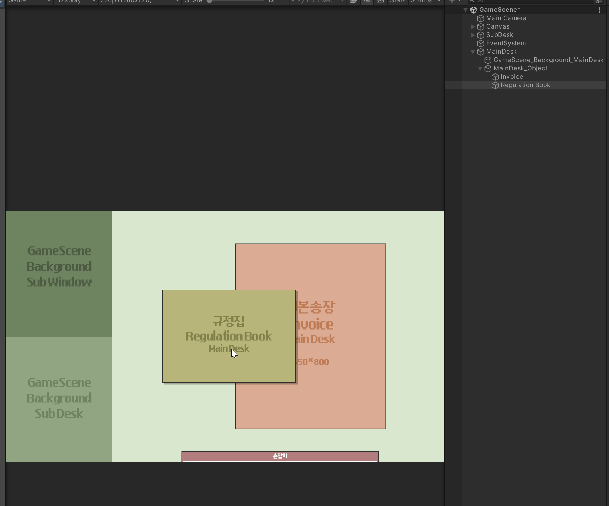Click the EventSystem object cube icon
The image size is (609, 506).
click(481, 44)
